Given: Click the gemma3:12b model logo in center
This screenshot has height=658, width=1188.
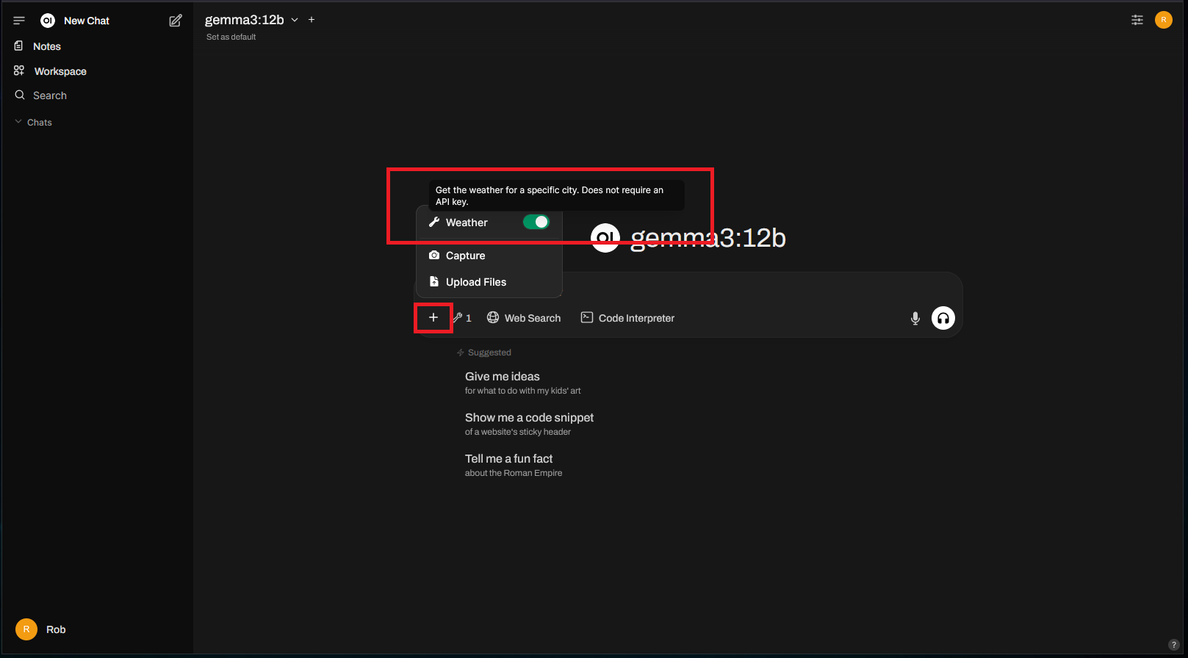Looking at the screenshot, I should pos(605,238).
